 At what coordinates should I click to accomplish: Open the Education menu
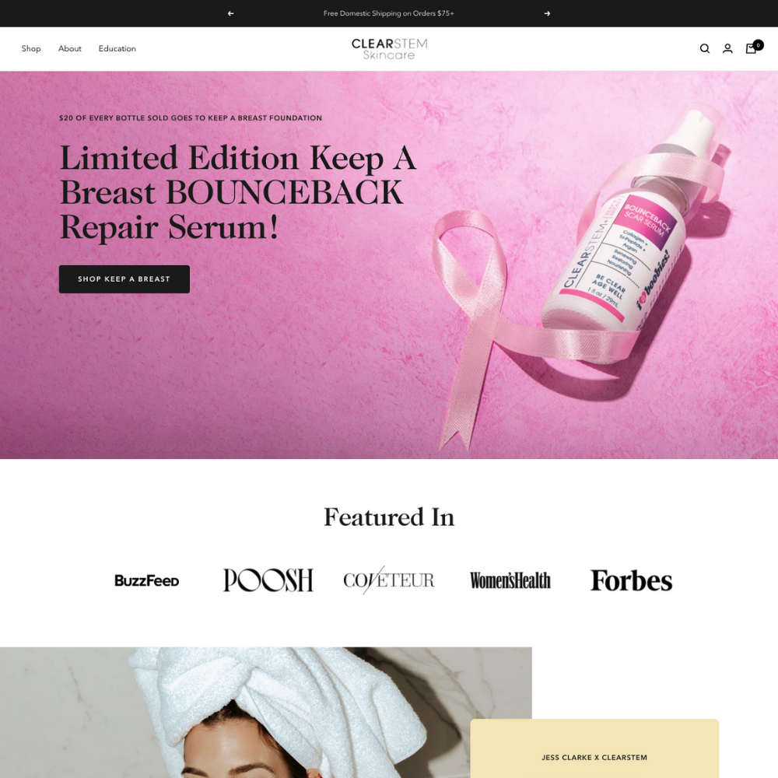coord(117,48)
